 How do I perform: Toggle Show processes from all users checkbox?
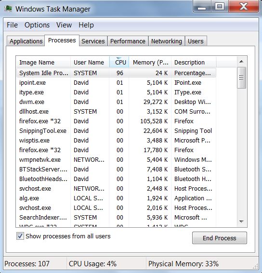pos(20,236)
